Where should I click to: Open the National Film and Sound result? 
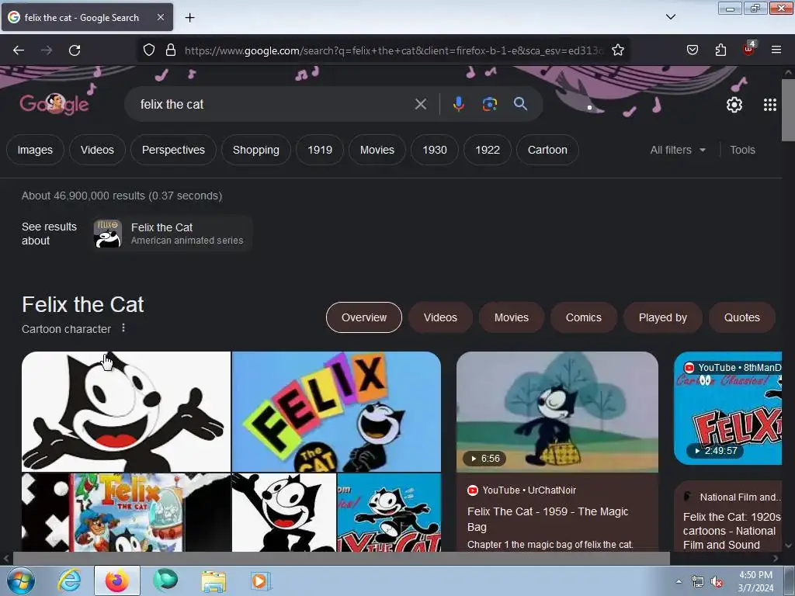click(x=731, y=531)
